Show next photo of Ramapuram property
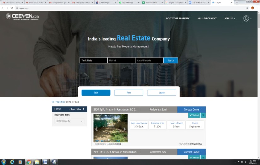The width and height of the screenshot is (260, 165). pyautogui.click(x=124, y=129)
